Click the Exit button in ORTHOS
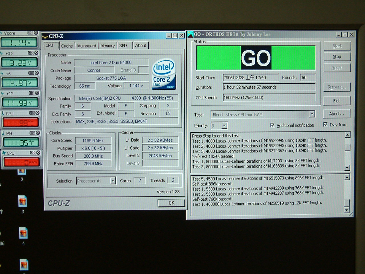The image size is (365, 274). tap(336, 101)
